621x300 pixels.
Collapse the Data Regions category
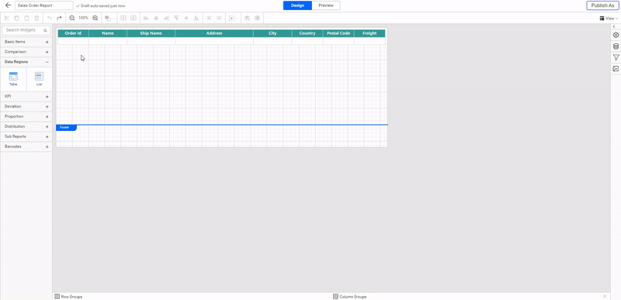(x=26, y=62)
